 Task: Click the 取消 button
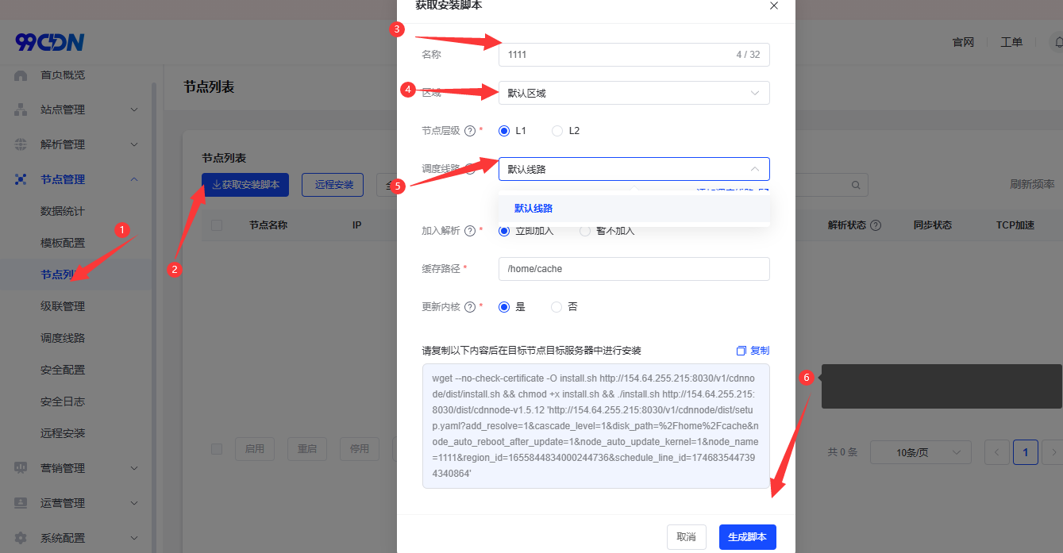click(x=687, y=537)
